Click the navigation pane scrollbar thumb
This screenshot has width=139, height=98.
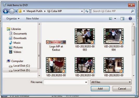click(39, 56)
